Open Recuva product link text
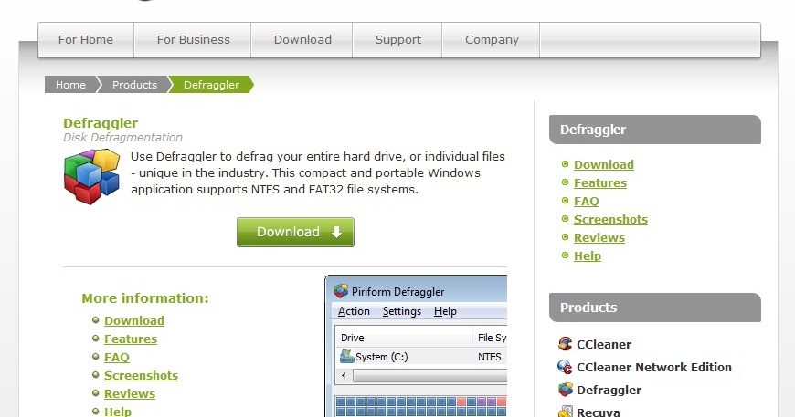Image resolution: width=795 pixels, height=417 pixels. (x=599, y=412)
